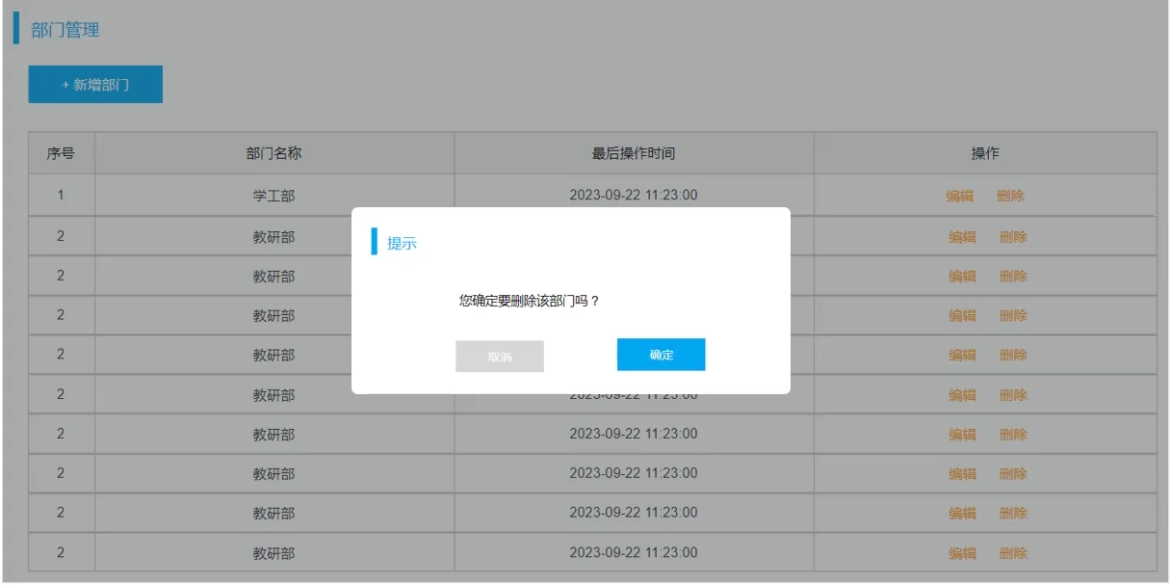
Task: Click 删除 in the second-to-last table row
Action: pyautogui.click(x=1013, y=514)
